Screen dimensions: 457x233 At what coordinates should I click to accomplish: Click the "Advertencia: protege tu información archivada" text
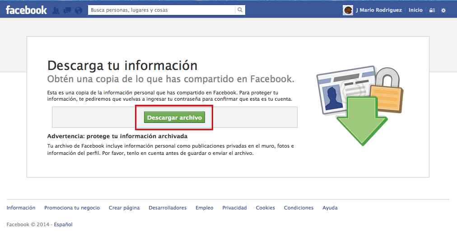pos(117,136)
